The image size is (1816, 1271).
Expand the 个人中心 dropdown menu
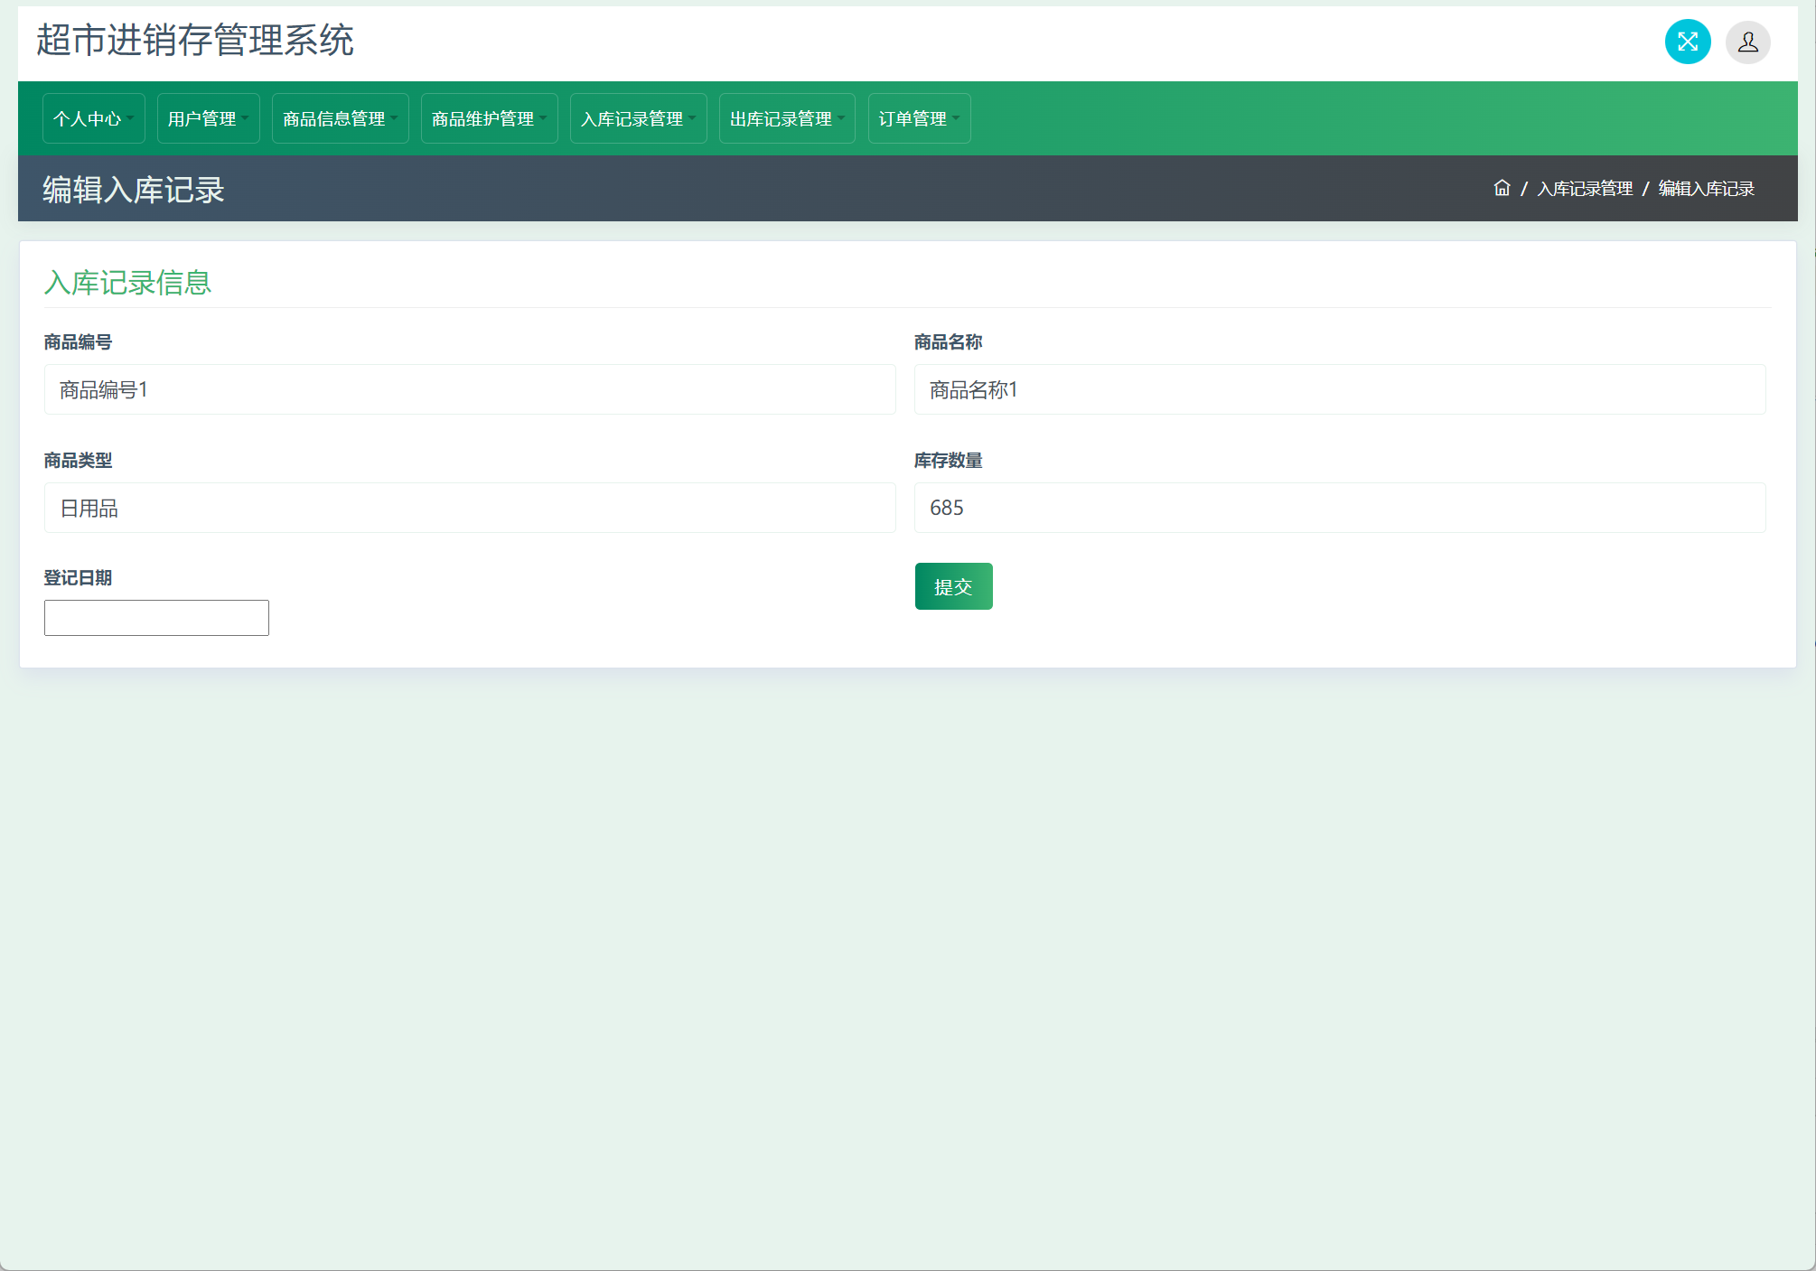click(x=93, y=118)
